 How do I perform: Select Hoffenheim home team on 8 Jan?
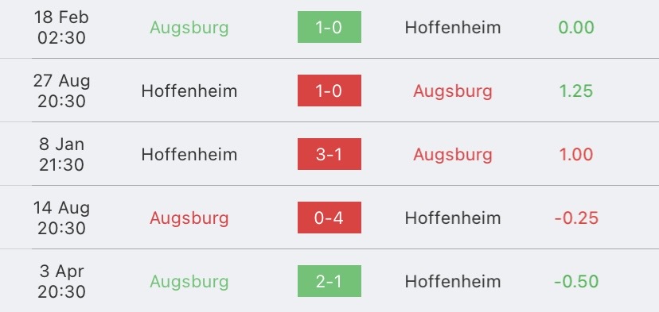(x=189, y=154)
